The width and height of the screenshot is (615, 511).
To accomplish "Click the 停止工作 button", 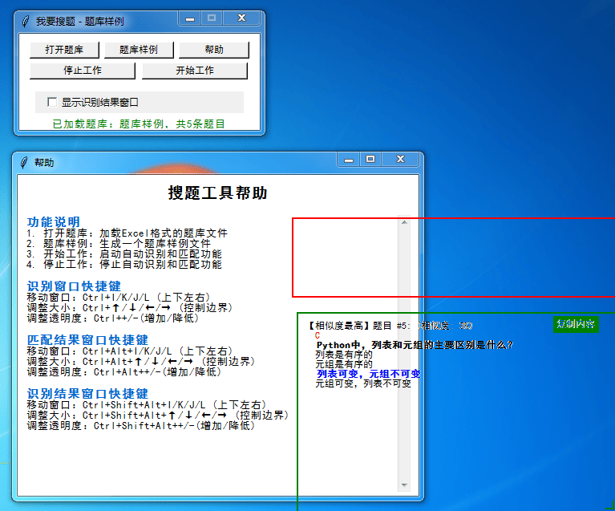I will pyautogui.click(x=83, y=71).
